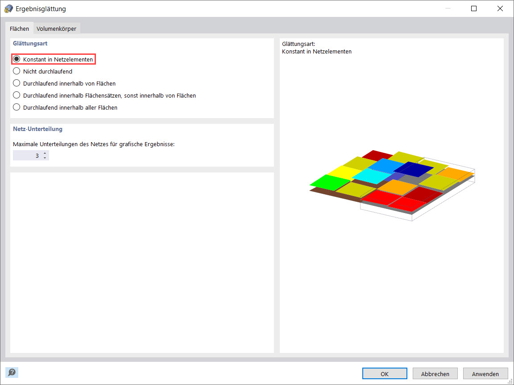
Task: Click the preview label Konstant in Netzelementen
Action: 317,51
